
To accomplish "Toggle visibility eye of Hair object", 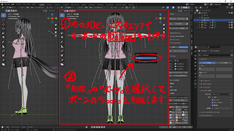I will coord(229,27).
